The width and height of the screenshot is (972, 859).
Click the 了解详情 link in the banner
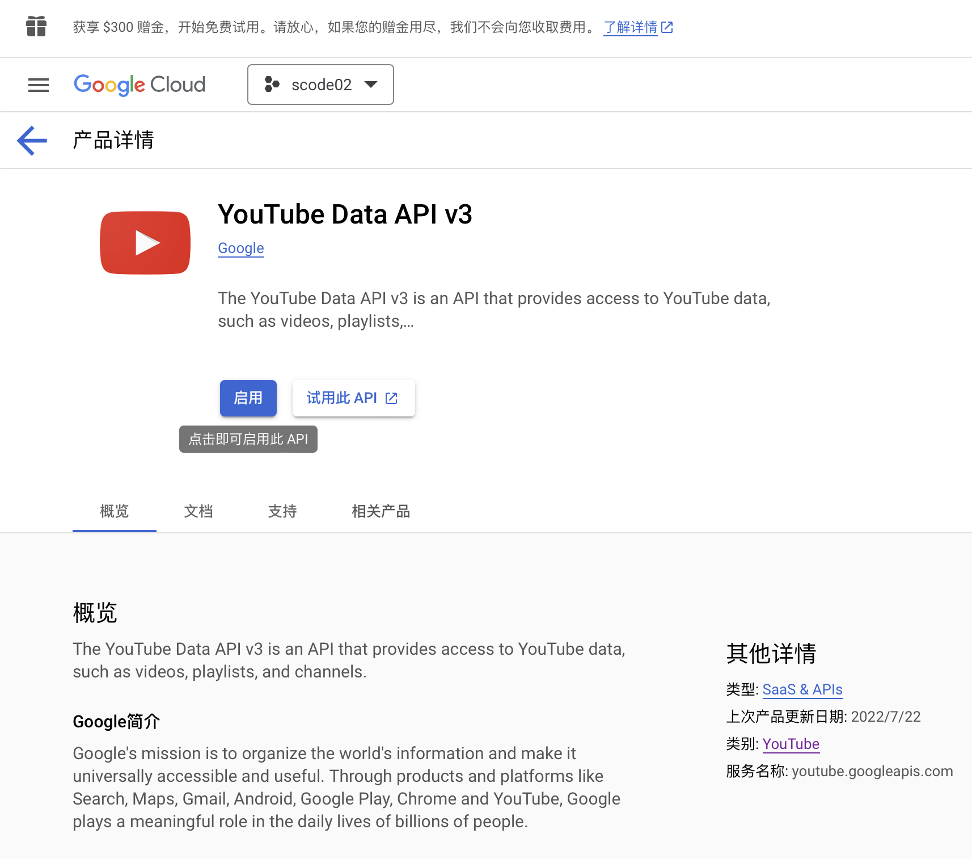pos(630,27)
